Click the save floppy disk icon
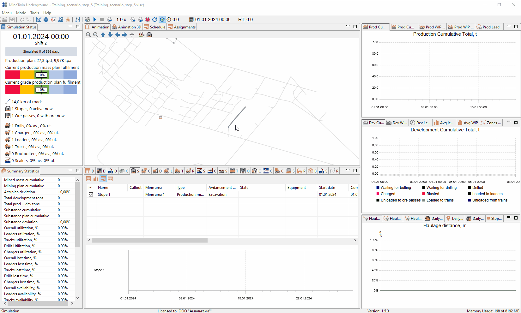 [12, 20]
